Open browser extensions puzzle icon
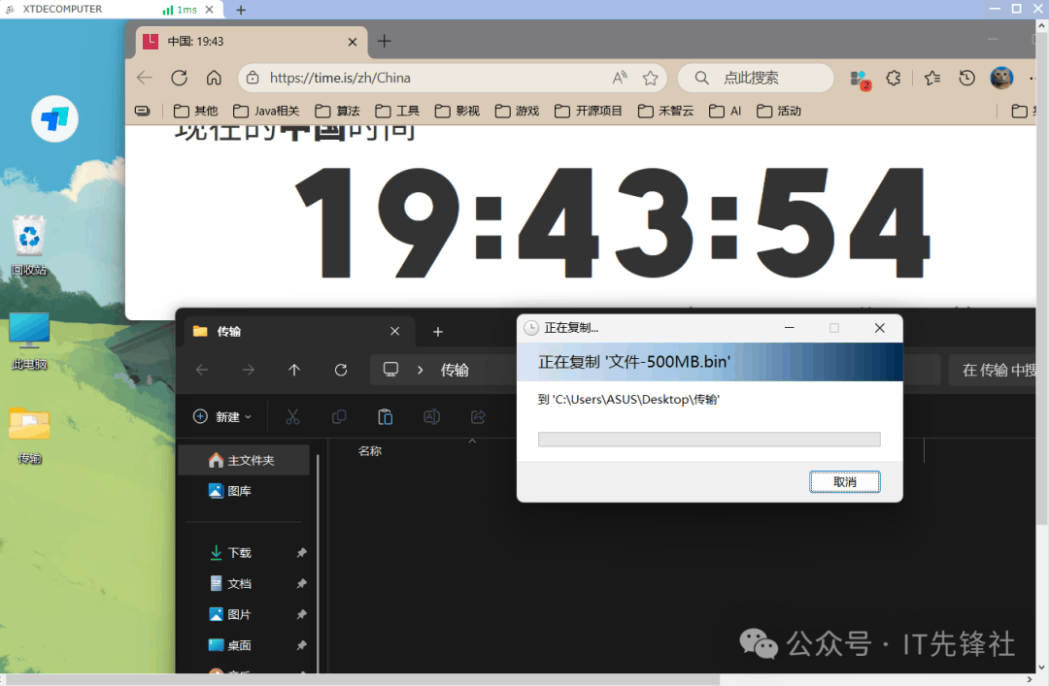This screenshot has height=686, width=1049. [895, 78]
